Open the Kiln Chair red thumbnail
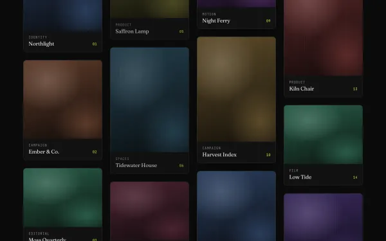The image size is (386, 241). pos(323,38)
